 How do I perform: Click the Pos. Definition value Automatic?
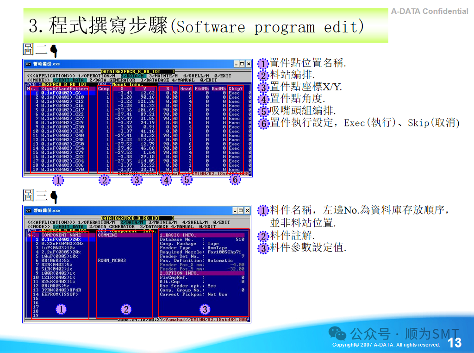(220, 260)
